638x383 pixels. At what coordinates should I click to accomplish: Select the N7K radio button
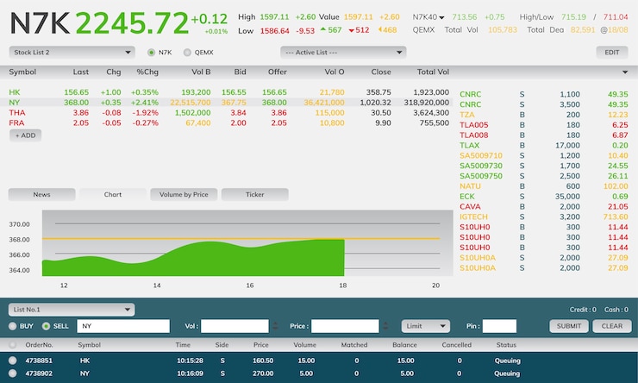pyautogui.click(x=152, y=53)
